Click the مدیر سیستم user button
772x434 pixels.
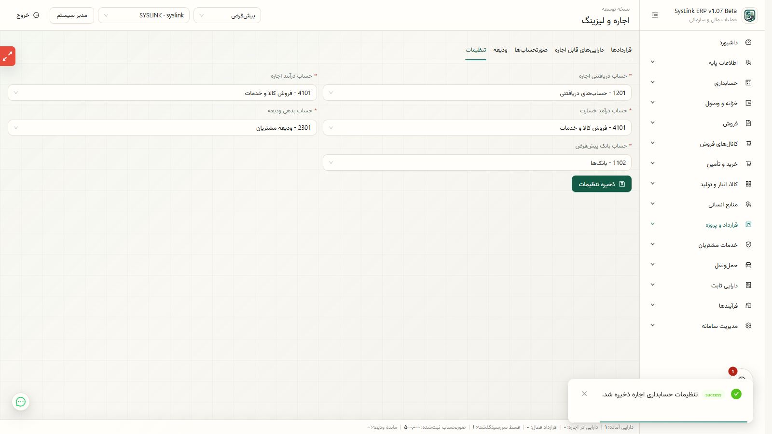click(x=72, y=15)
